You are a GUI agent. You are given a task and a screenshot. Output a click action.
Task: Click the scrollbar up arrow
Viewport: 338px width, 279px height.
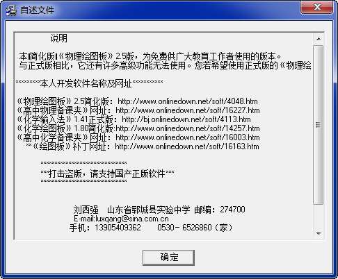(319, 39)
